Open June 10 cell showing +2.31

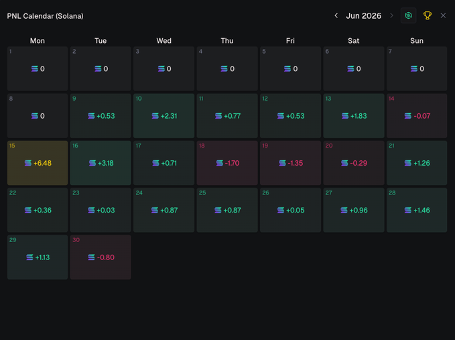coord(164,116)
